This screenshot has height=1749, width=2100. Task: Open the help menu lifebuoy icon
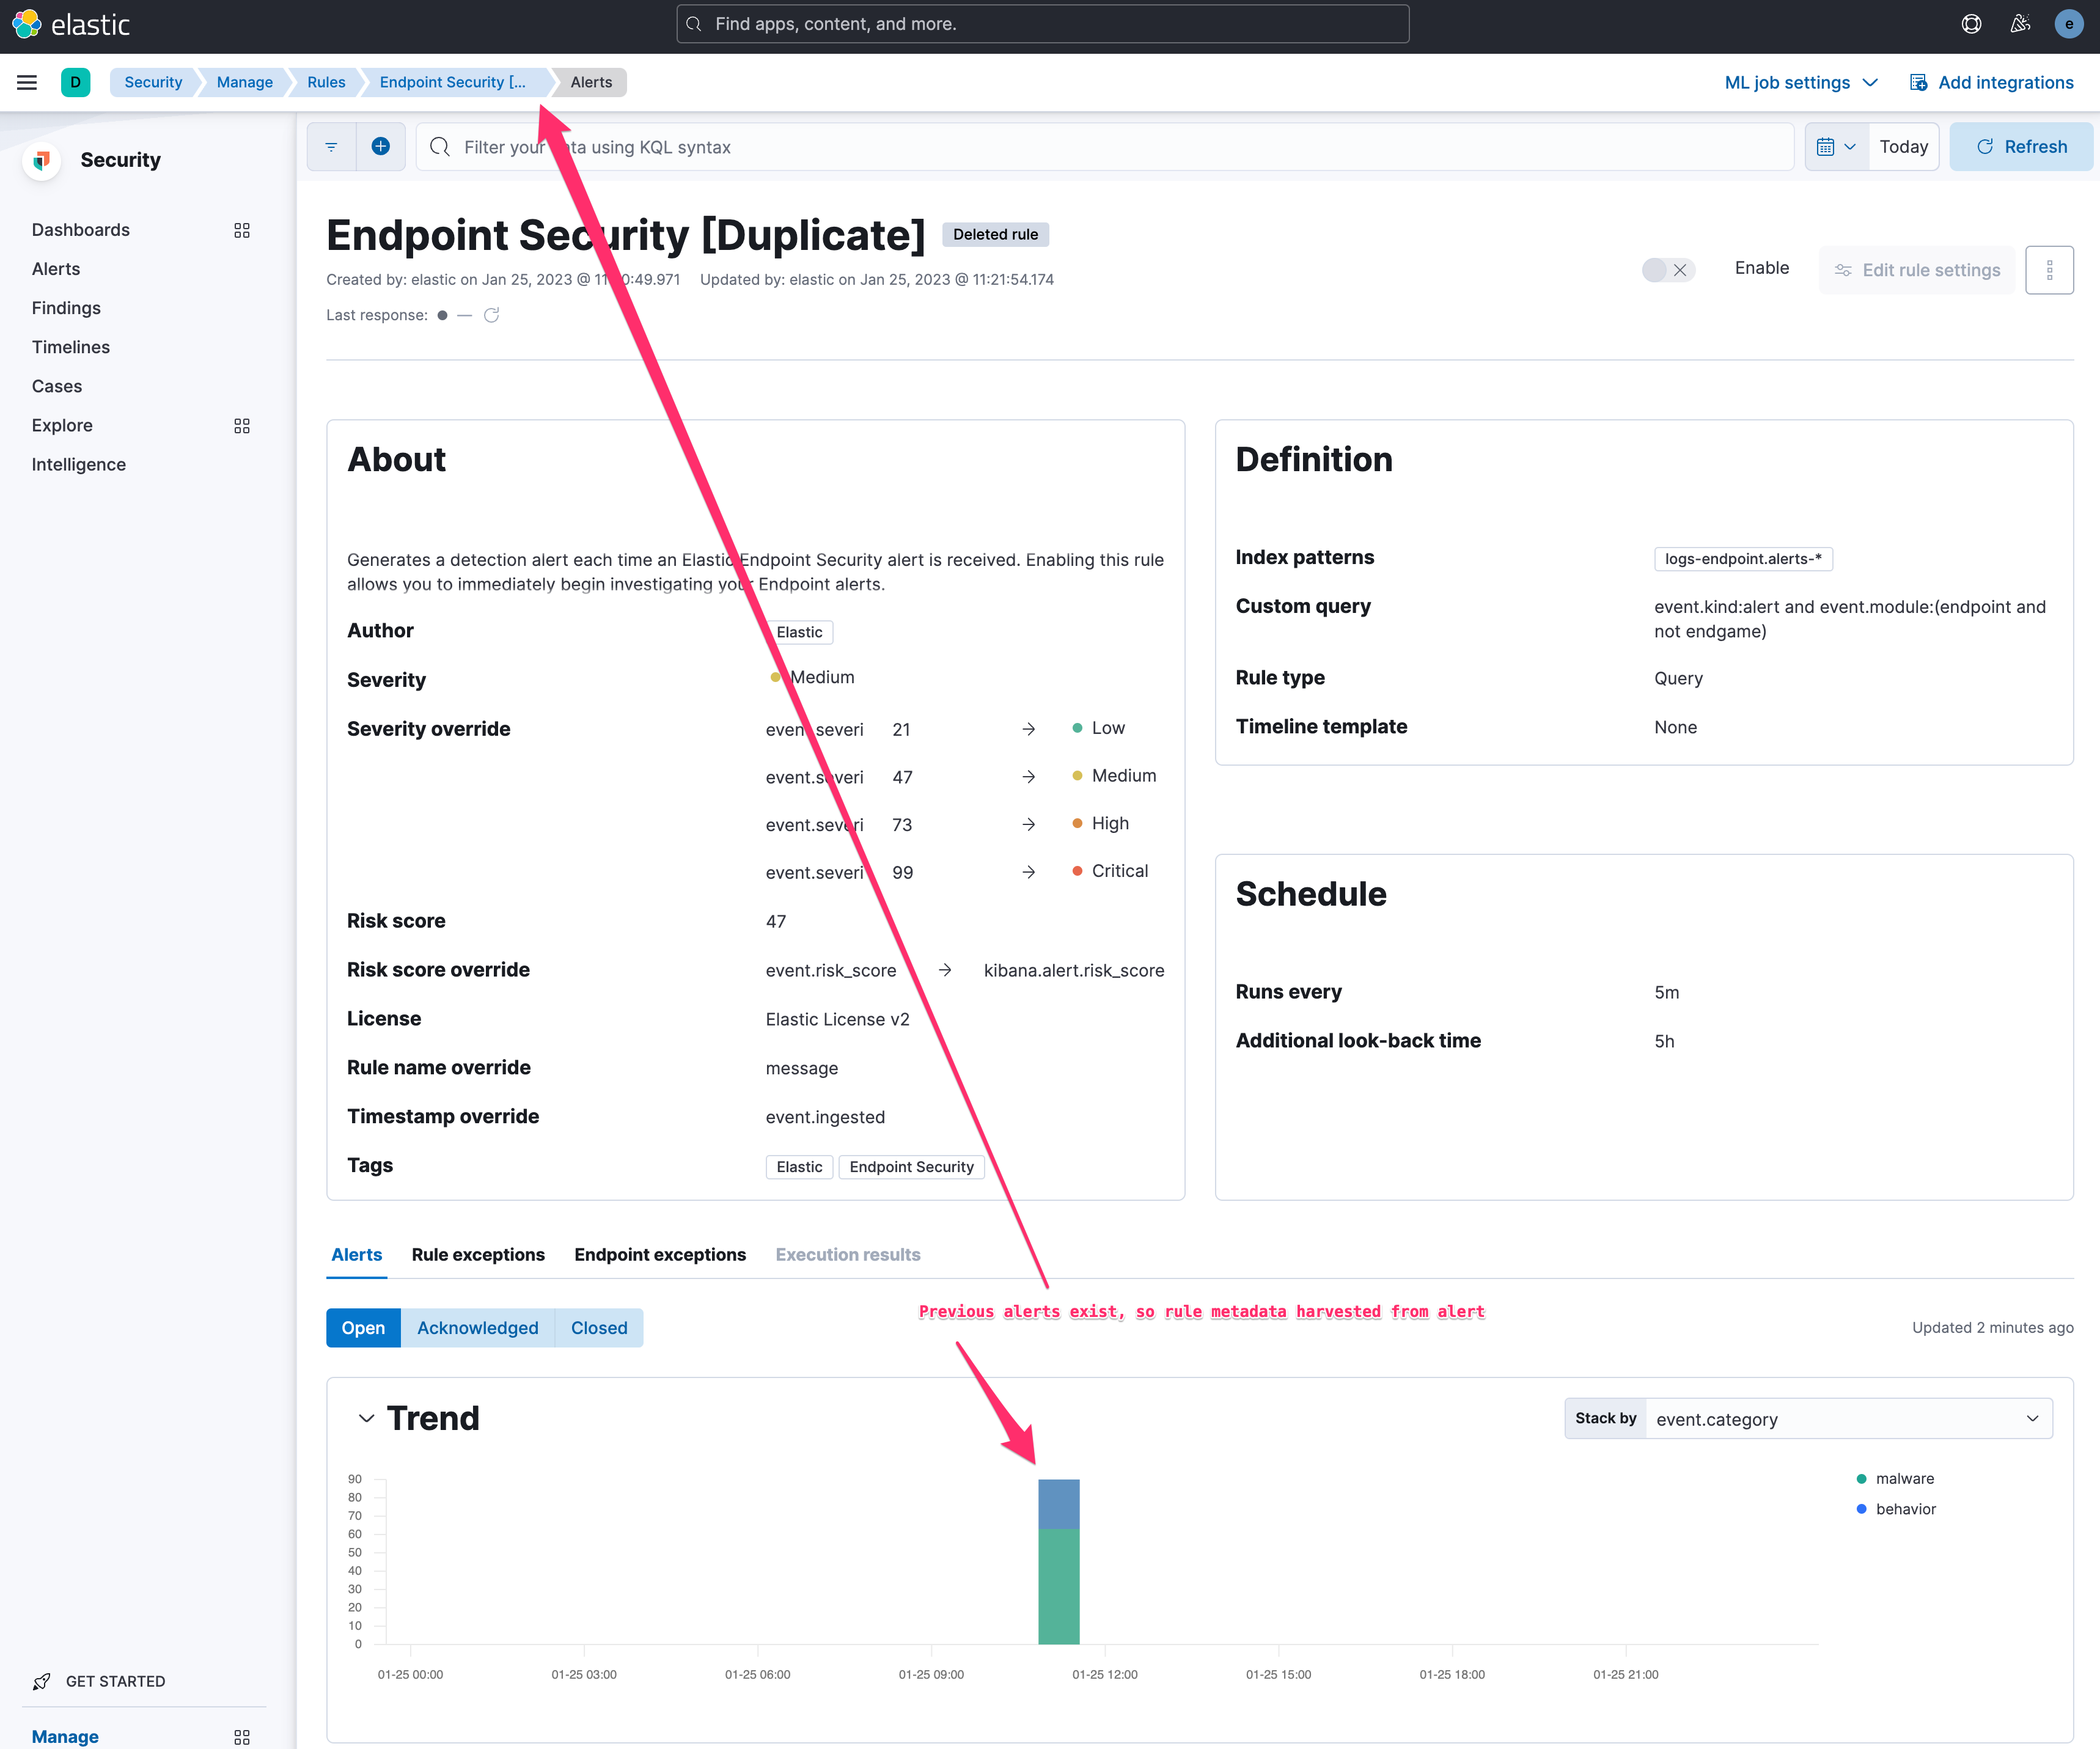(x=1971, y=23)
